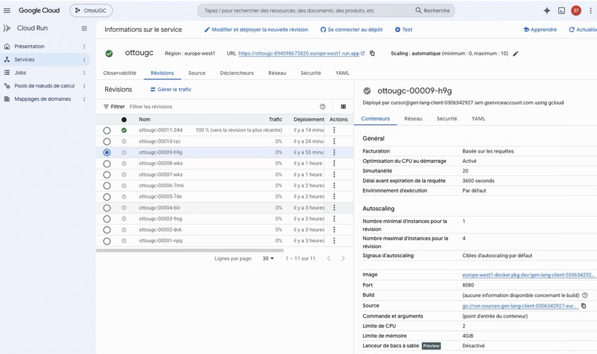Open the account avatar badge
597x354 pixels.
pyautogui.click(x=576, y=10)
